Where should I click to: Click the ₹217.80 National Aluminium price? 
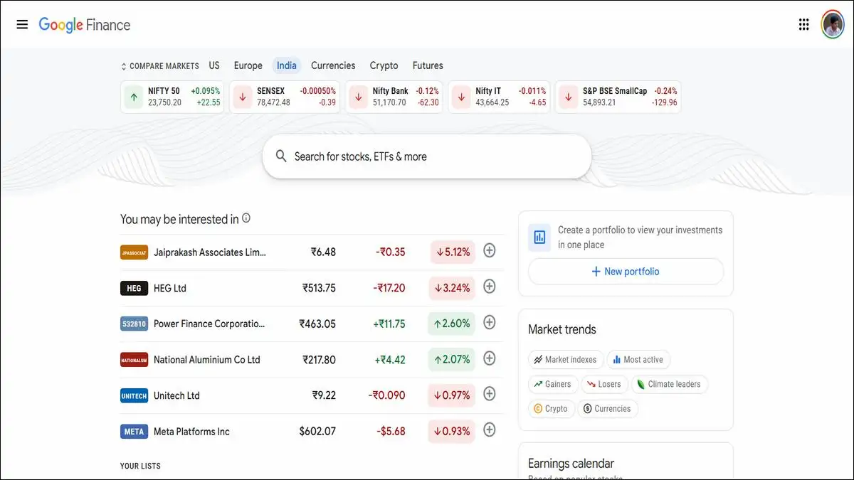click(319, 360)
